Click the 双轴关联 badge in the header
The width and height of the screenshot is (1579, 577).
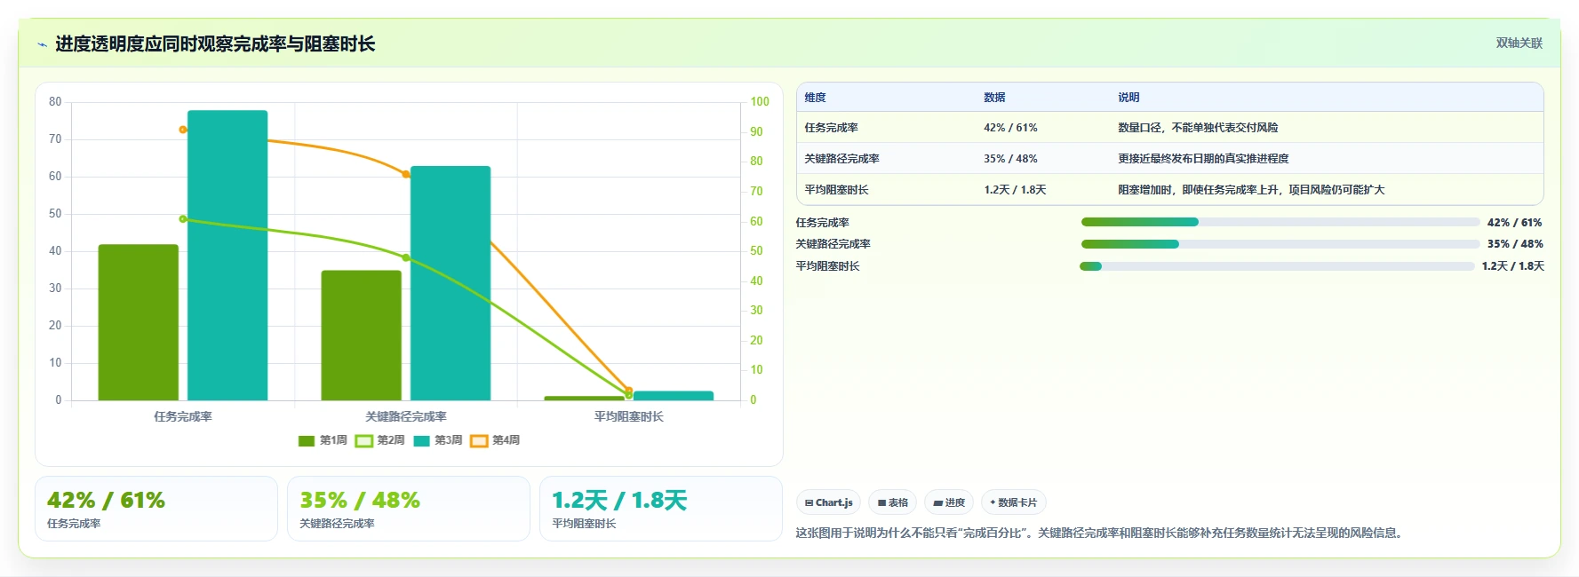(1519, 43)
